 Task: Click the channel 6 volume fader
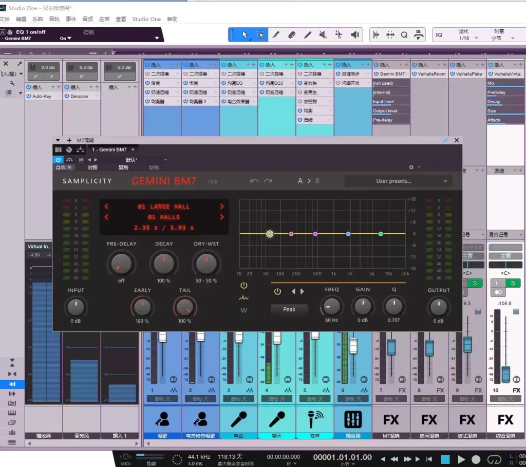click(353, 346)
